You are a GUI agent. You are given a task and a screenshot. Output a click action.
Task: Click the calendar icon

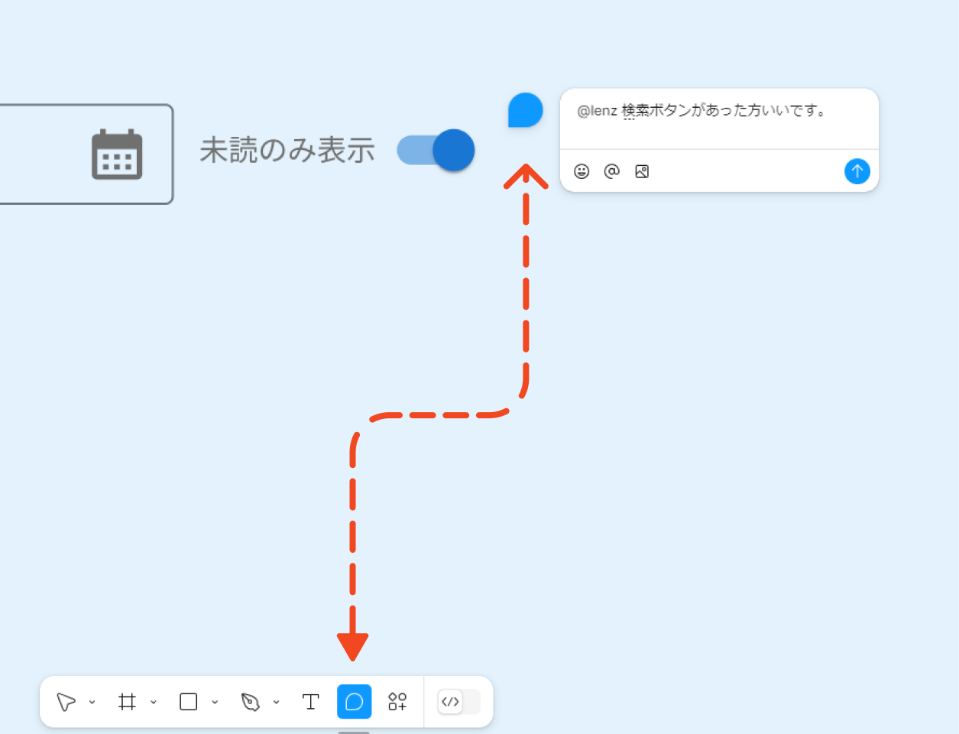click(x=117, y=154)
